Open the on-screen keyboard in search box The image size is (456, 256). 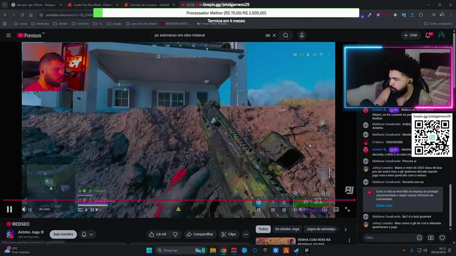(x=268, y=35)
